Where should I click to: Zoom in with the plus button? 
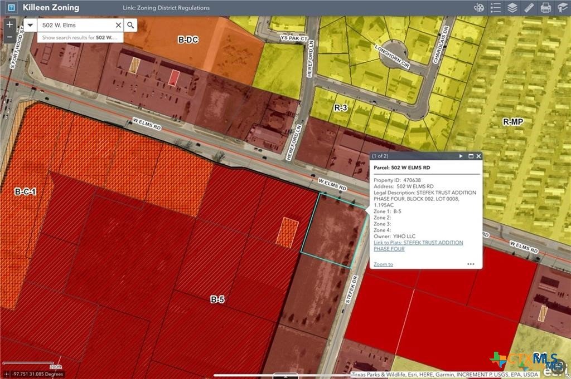click(9, 25)
